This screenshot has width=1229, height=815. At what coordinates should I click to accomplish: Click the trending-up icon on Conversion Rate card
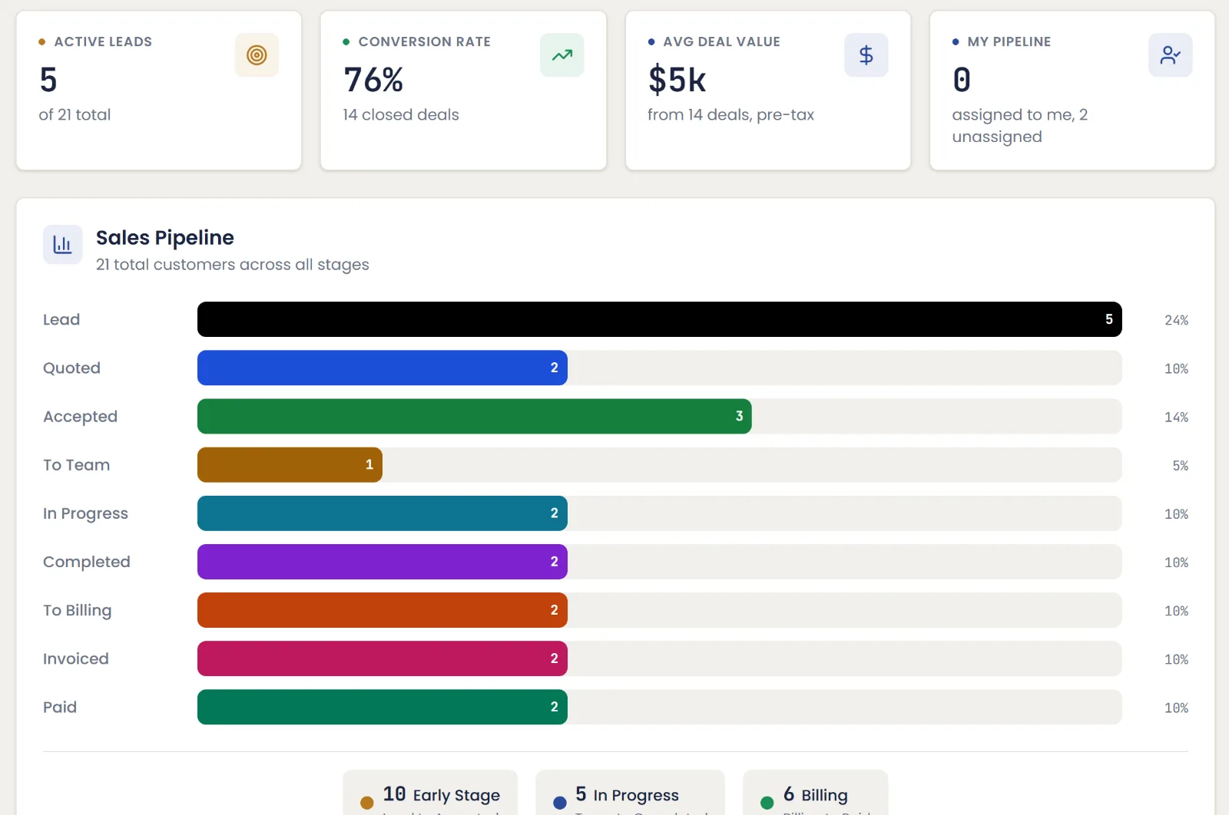(x=561, y=55)
